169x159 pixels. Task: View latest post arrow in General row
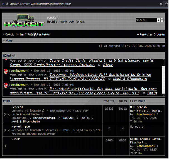tap(158, 114)
